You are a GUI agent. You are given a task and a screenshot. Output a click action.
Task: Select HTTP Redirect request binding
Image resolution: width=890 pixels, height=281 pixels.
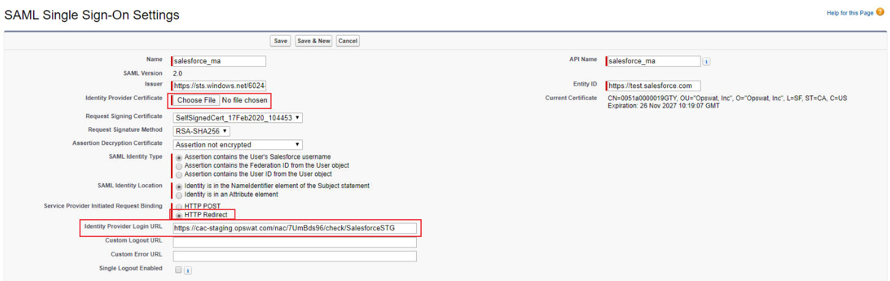[x=179, y=215]
